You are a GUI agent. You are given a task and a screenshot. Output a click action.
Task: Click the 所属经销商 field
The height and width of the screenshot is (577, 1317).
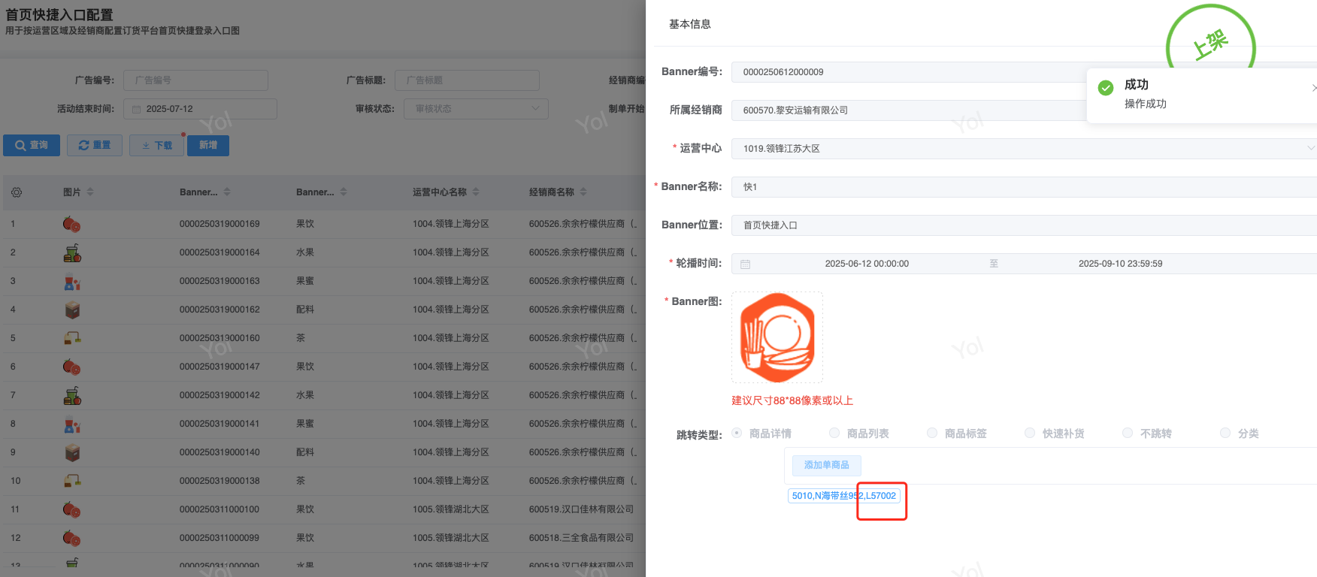pyautogui.click(x=1024, y=110)
